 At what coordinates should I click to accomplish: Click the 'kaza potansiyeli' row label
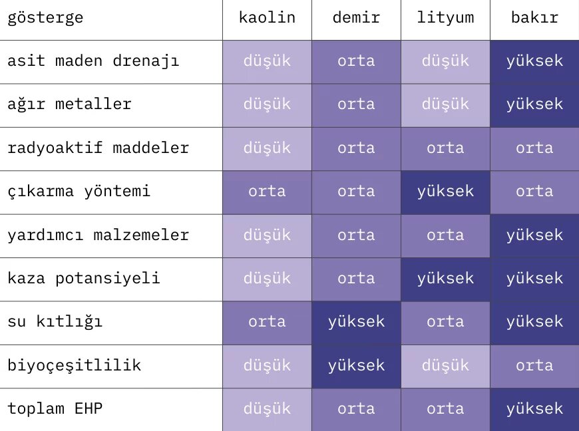point(83,278)
